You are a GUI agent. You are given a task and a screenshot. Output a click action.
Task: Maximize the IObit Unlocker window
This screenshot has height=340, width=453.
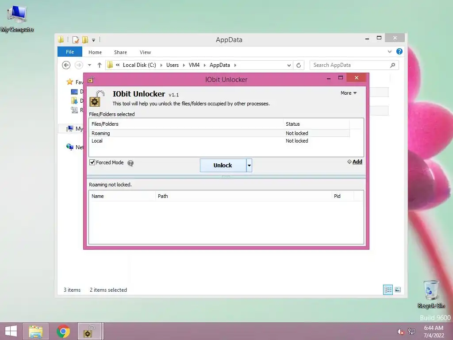pos(341,78)
